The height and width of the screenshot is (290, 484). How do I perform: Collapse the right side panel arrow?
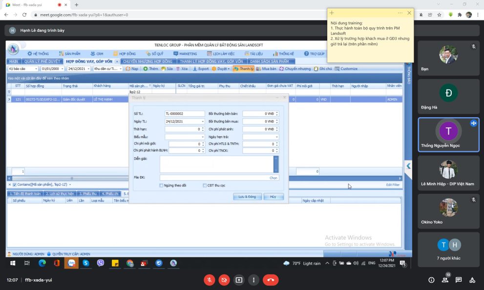point(408,166)
